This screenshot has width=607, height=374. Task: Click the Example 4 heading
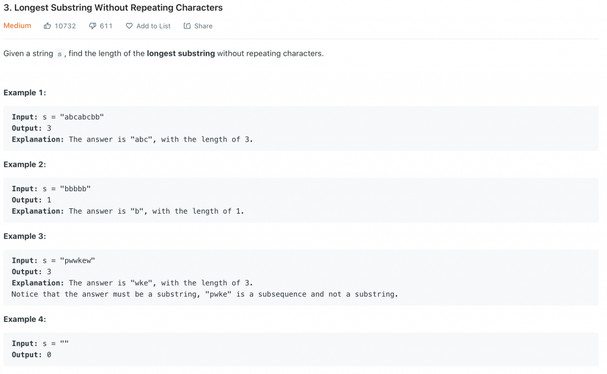pyautogui.click(x=25, y=319)
